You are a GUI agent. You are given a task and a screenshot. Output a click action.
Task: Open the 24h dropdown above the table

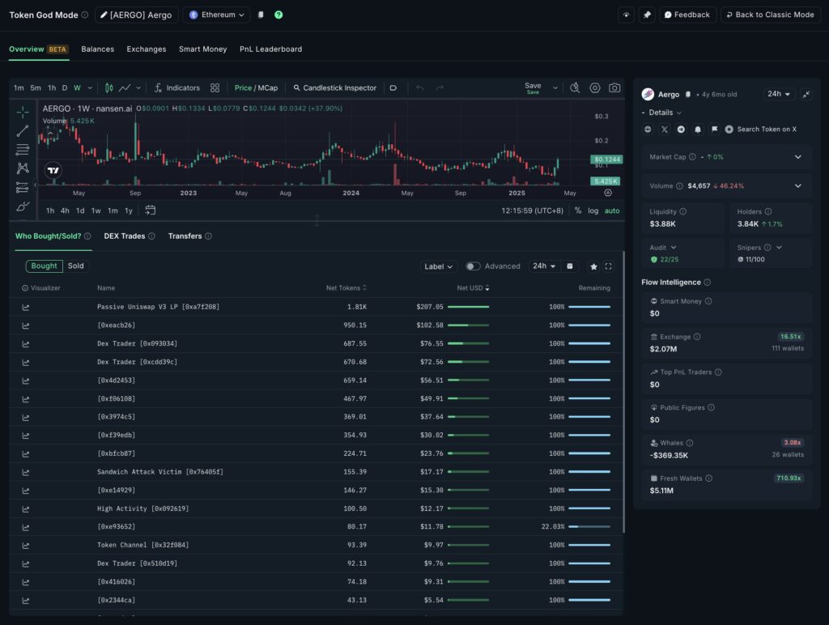(544, 266)
